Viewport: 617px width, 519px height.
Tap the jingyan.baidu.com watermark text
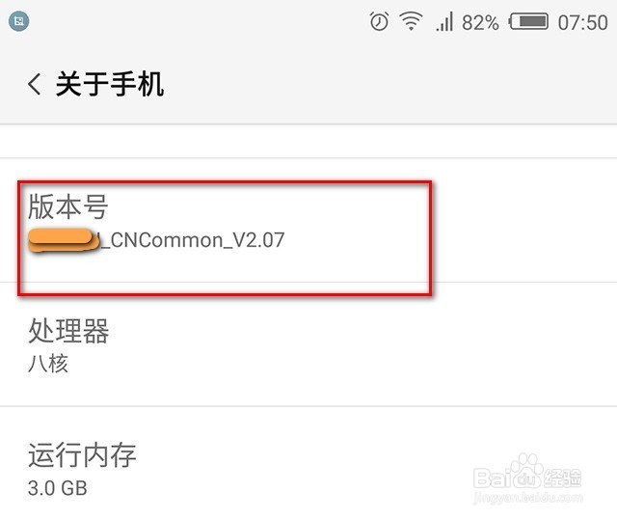click(527, 498)
